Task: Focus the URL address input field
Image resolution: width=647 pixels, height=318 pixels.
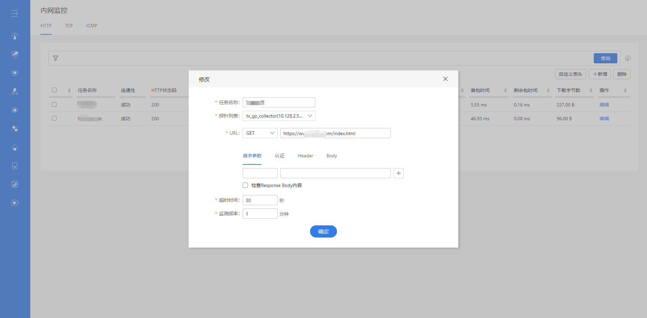Action: 336,133
